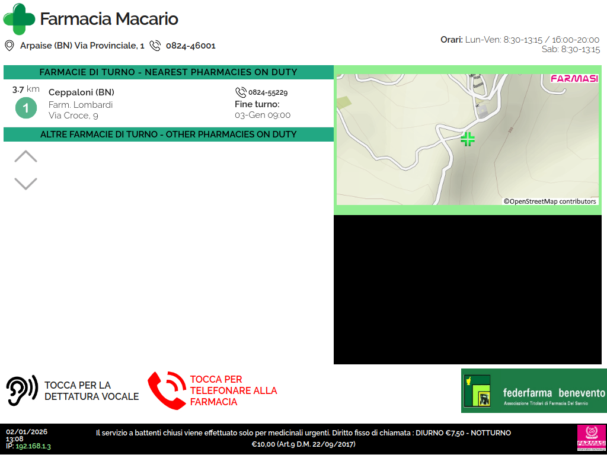Image resolution: width=607 pixels, height=455 pixels.
Task: Click the phone icon next to 0824-46001
Action: (155, 46)
